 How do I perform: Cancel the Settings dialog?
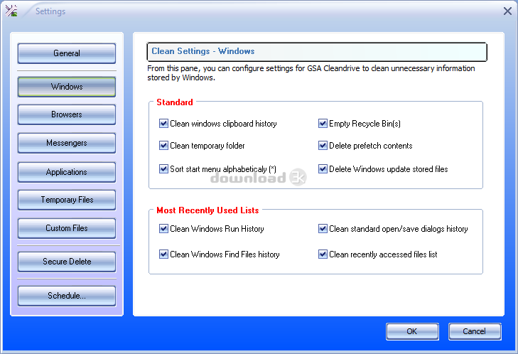[475, 331]
